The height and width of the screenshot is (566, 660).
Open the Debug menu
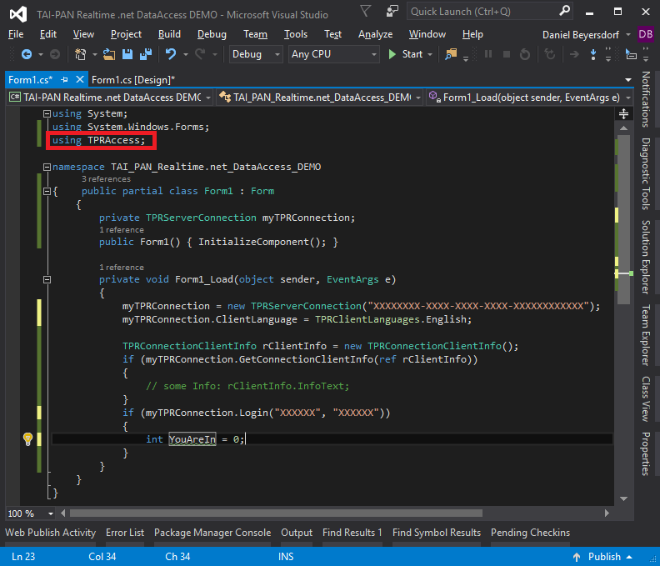pos(212,34)
